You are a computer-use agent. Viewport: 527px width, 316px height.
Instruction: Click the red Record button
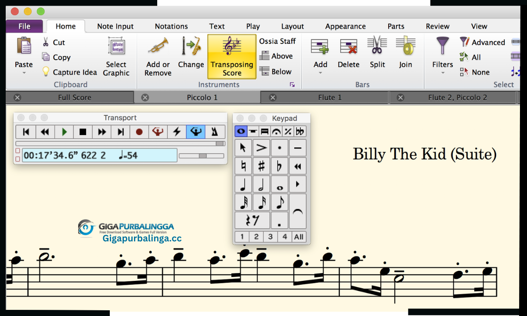pos(139,132)
